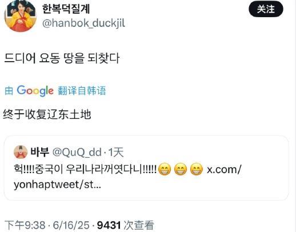This screenshot has height=232, width=296.
Task: Open the 한복덕질계 display name
Action: (x=66, y=9)
